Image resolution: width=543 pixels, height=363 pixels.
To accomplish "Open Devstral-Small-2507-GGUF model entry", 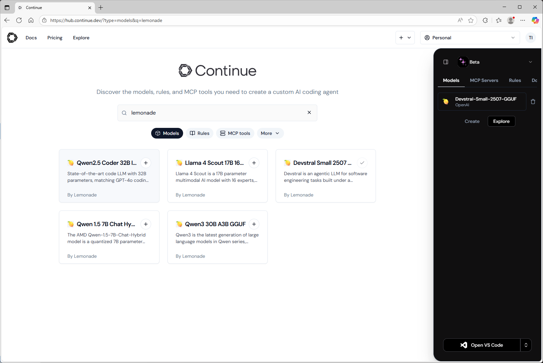I will click(482, 102).
